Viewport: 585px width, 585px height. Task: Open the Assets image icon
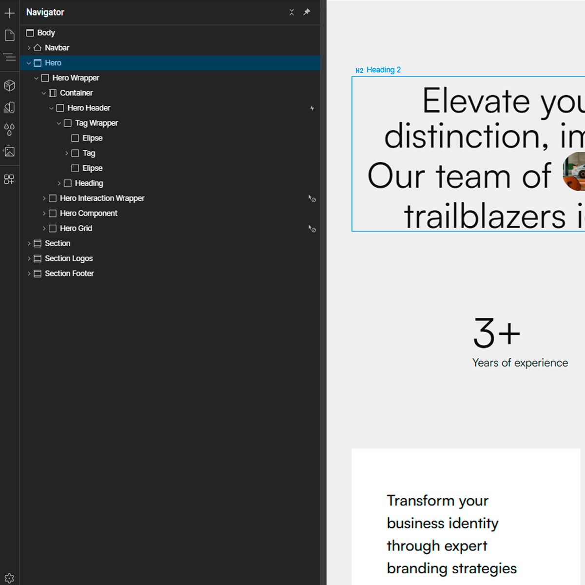coord(9,152)
